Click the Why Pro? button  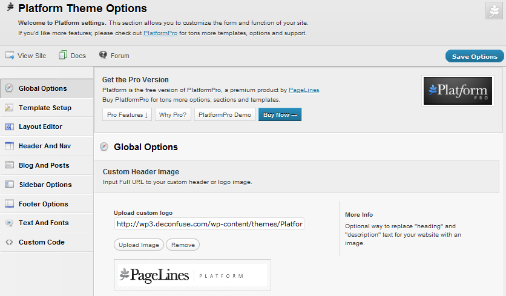pyautogui.click(x=173, y=114)
